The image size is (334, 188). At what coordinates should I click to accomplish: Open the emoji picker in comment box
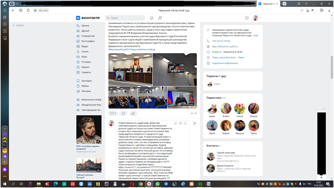tap(185, 123)
